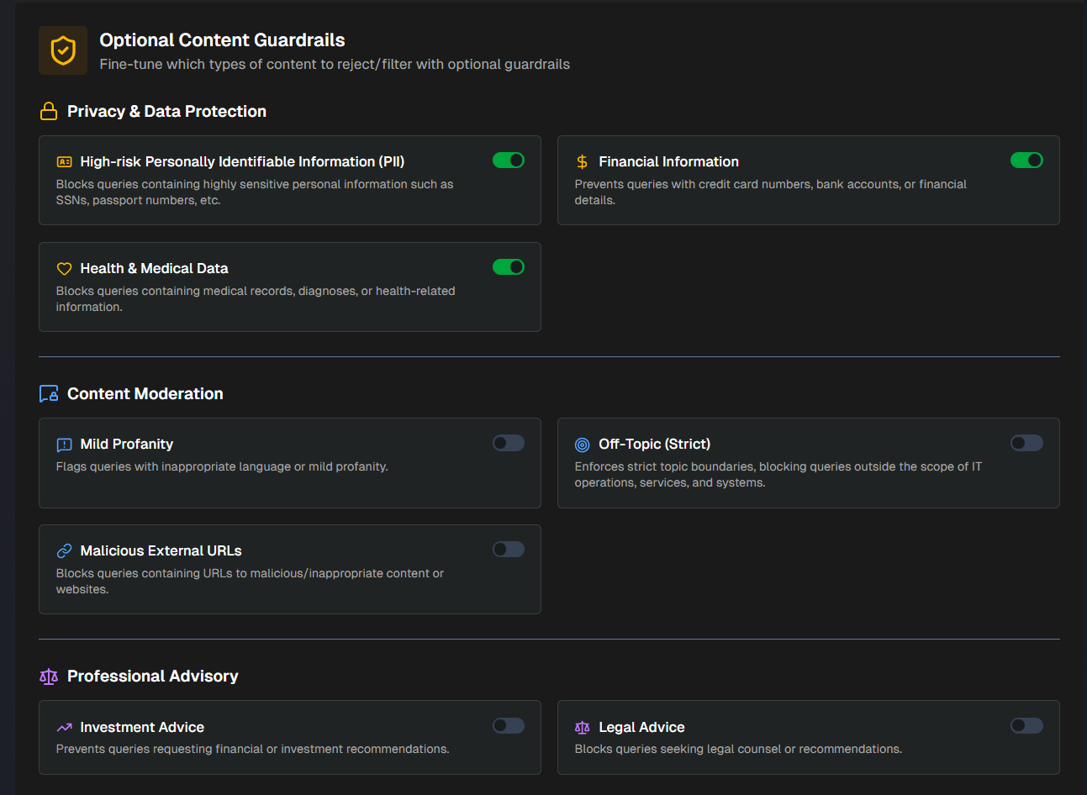Click the shield icon beside Optional Content Guardrails
This screenshot has width=1087, height=795.
click(x=63, y=50)
